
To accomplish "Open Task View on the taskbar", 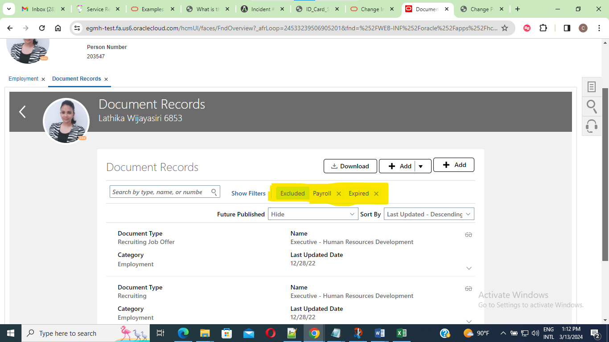I will pyautogui.click(x=160, y=333).
